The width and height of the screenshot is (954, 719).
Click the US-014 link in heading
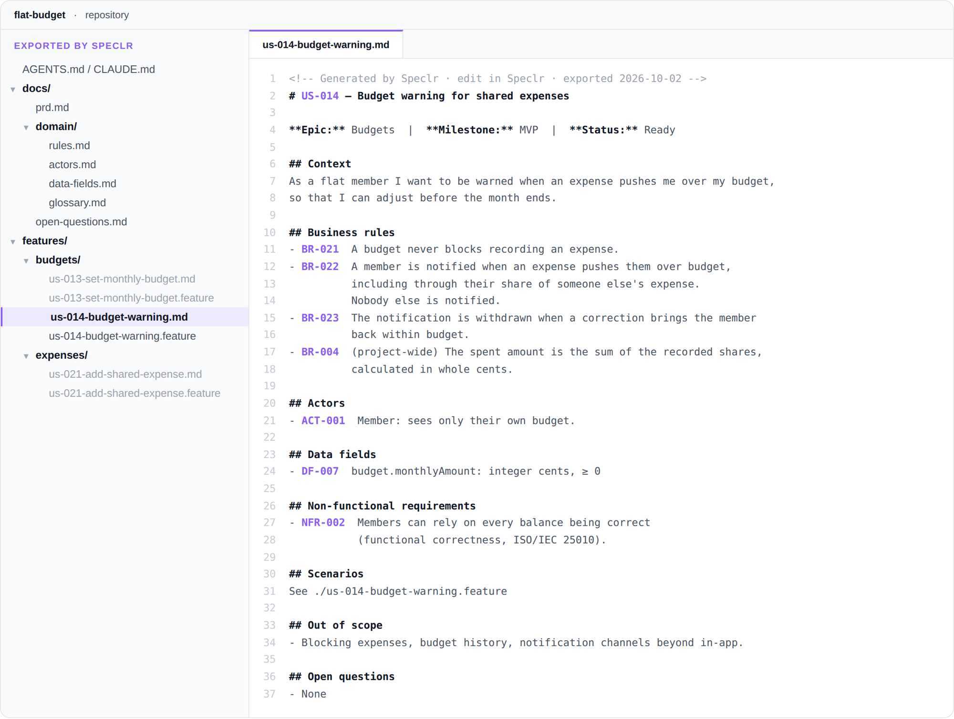[x=320, y=96]
